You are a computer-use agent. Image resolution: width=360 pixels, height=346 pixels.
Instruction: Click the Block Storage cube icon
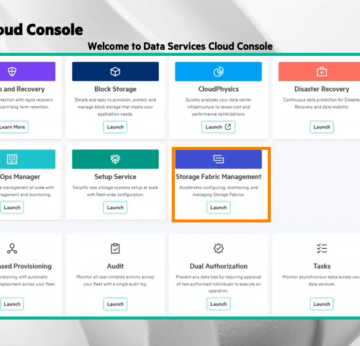115,72
